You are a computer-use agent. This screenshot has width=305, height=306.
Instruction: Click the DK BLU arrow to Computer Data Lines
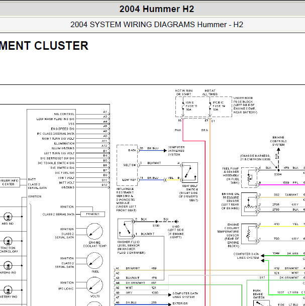pos(165,150)
